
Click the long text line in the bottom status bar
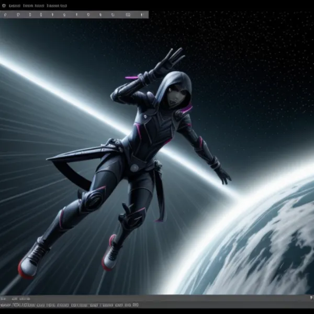tap(69, 305)
